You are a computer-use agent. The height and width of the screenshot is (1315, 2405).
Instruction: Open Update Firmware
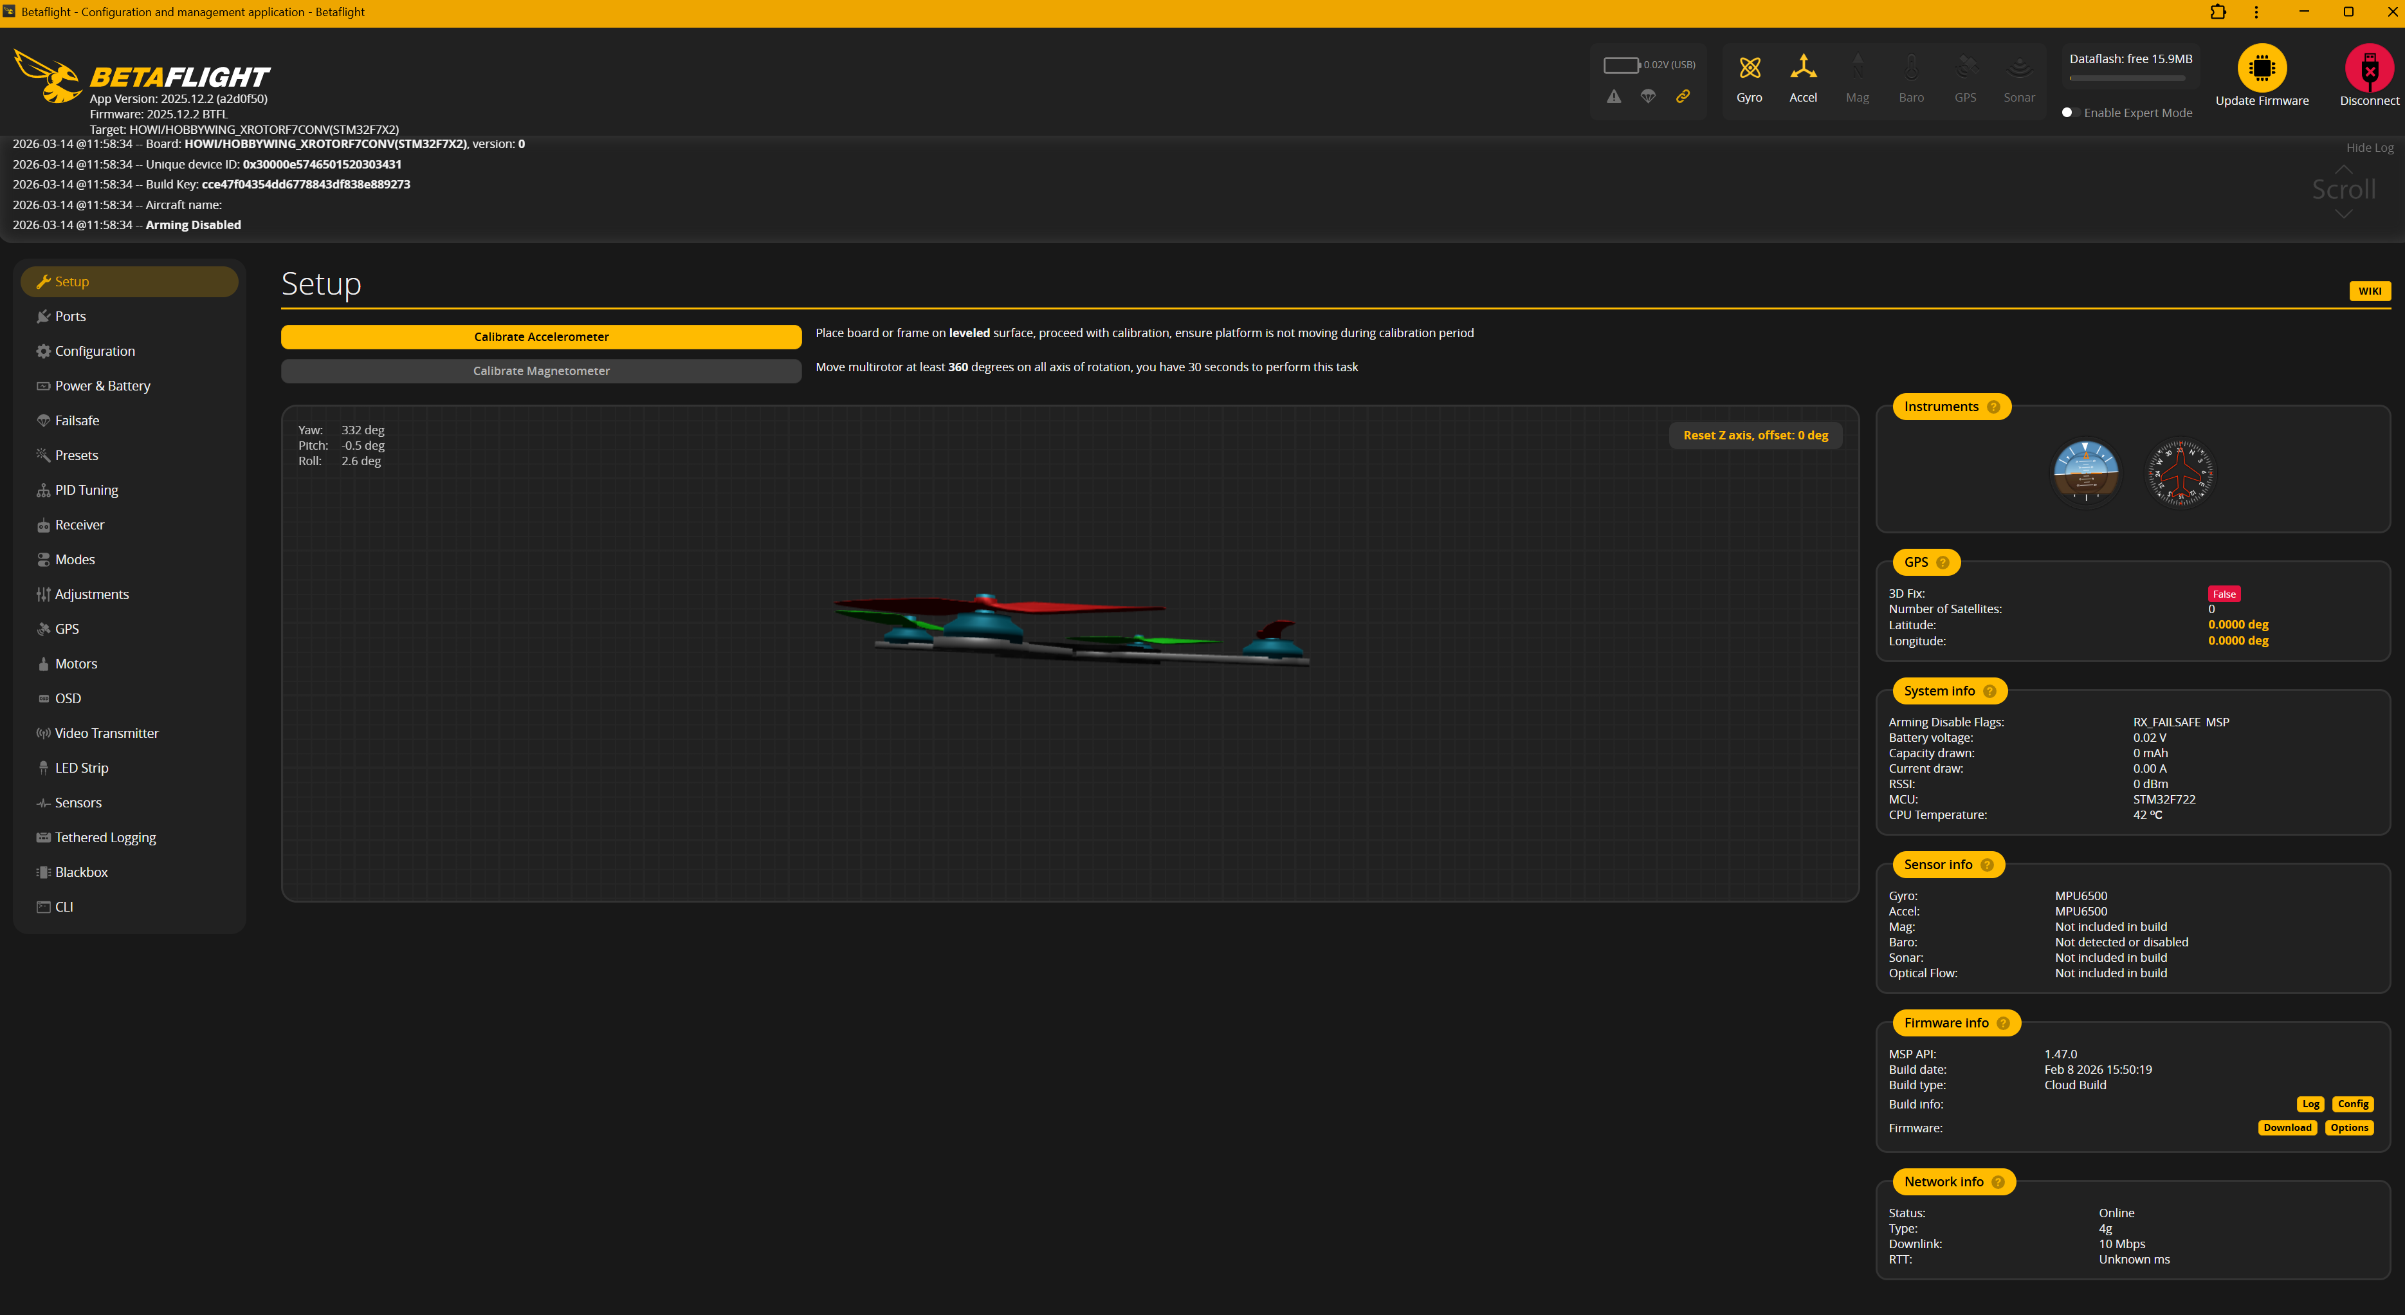(2262, 68)
